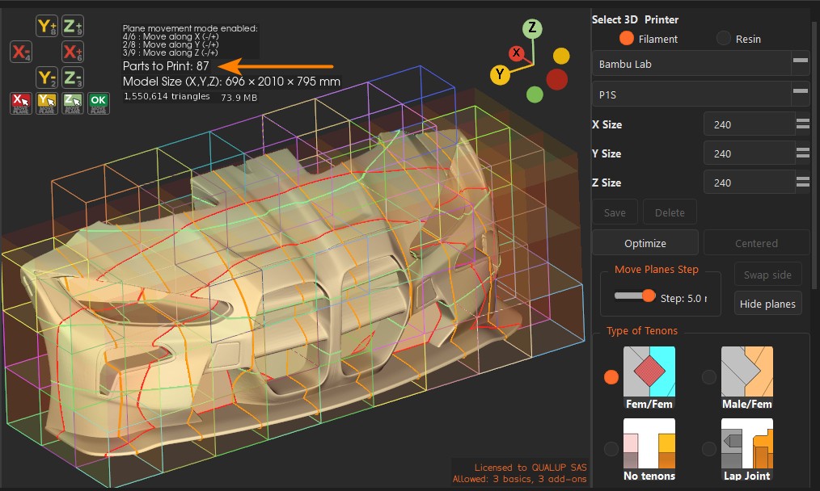The width and height of the screenshot is (820, 491).
Task: Open the P1S printer model dropdown
Action: tap(701, 94)
